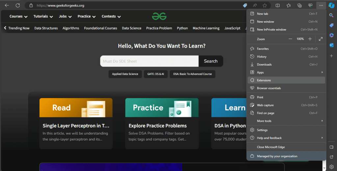The image size is (337, 171).
Task: Close the menu via the three-dots toolbar button
Action: pos(321,5)
